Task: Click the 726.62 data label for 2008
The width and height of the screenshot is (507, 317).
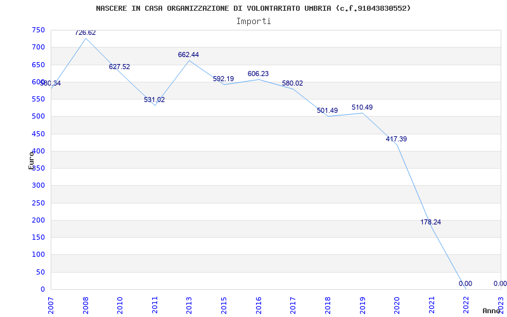Action: coord(86,33)
